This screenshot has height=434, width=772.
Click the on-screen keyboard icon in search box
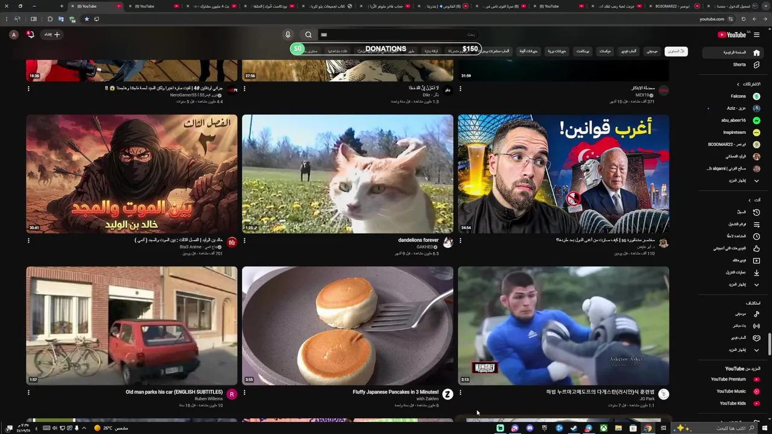(324, 34)
